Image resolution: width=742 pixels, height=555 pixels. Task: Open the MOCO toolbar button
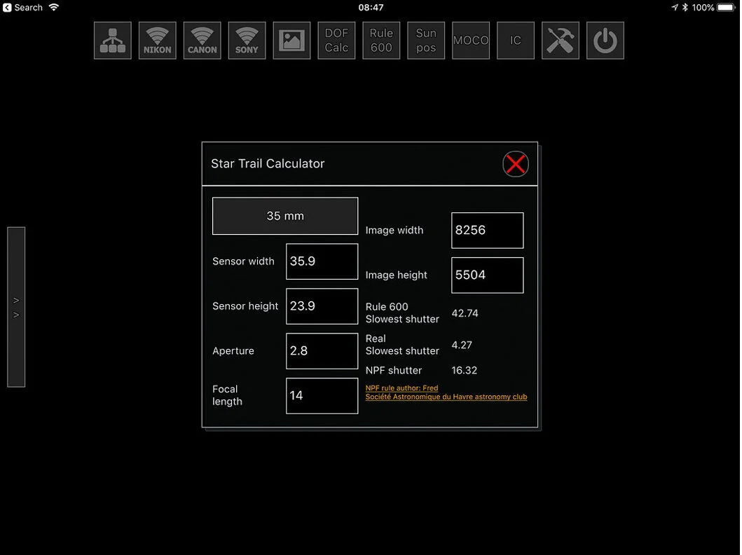point(470,40)
